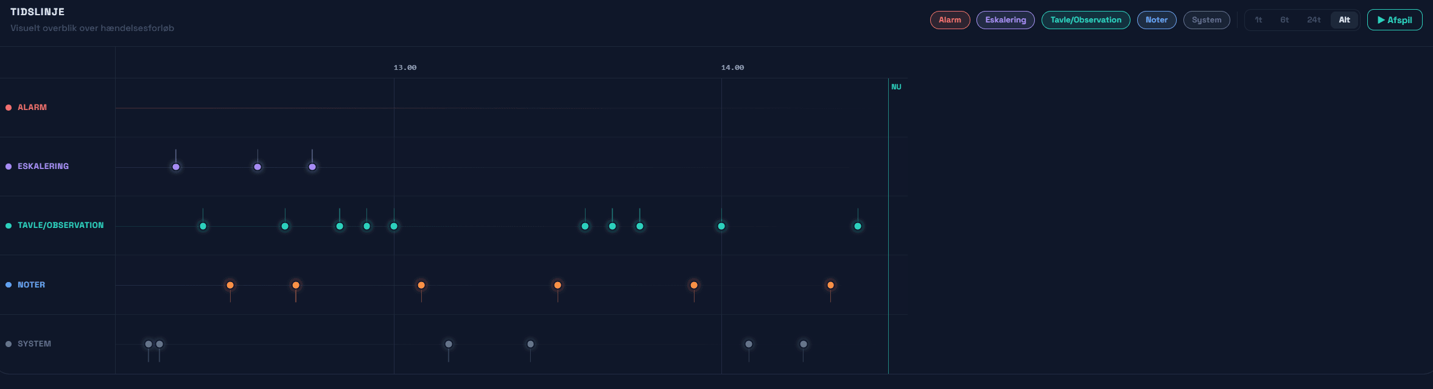The image size is (1433, 389).
Task: Select the 1t time range
Action: [1258, 20]
